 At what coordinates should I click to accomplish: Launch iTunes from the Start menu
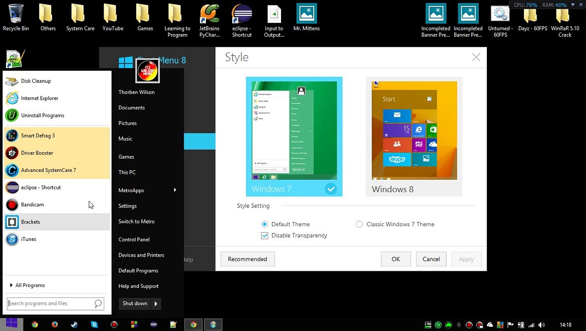(56, 239)
